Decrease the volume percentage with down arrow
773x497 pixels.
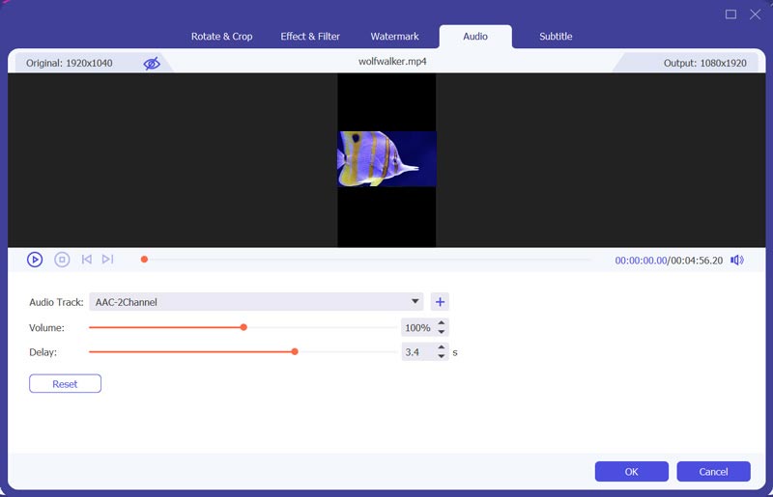[x=442, y=332]
